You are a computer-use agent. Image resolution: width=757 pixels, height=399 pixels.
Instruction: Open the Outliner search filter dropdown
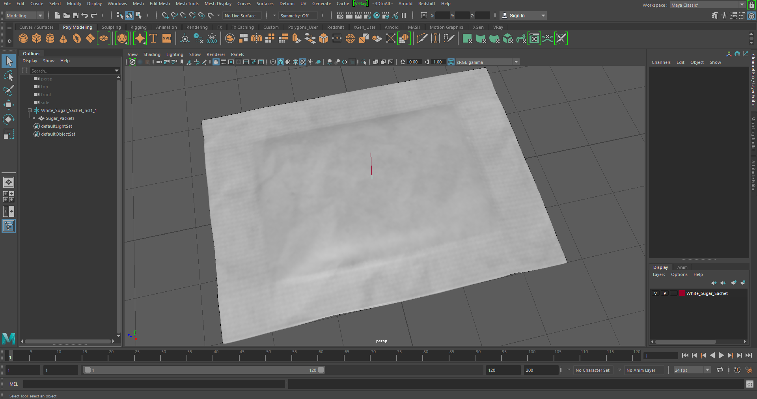point(117,71)
